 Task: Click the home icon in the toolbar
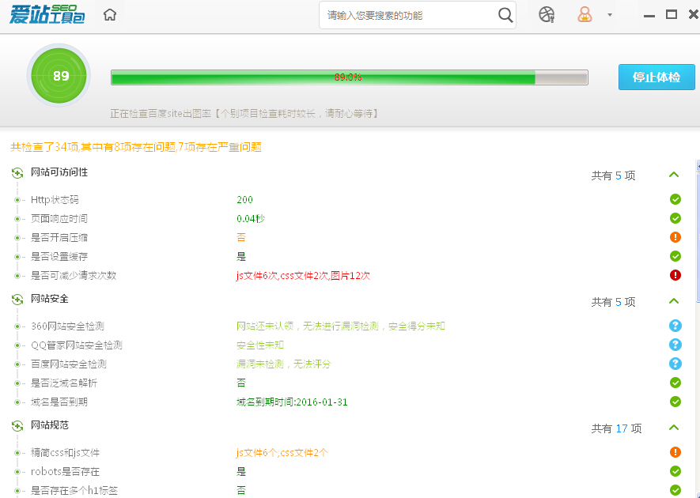tap(110, 14)
